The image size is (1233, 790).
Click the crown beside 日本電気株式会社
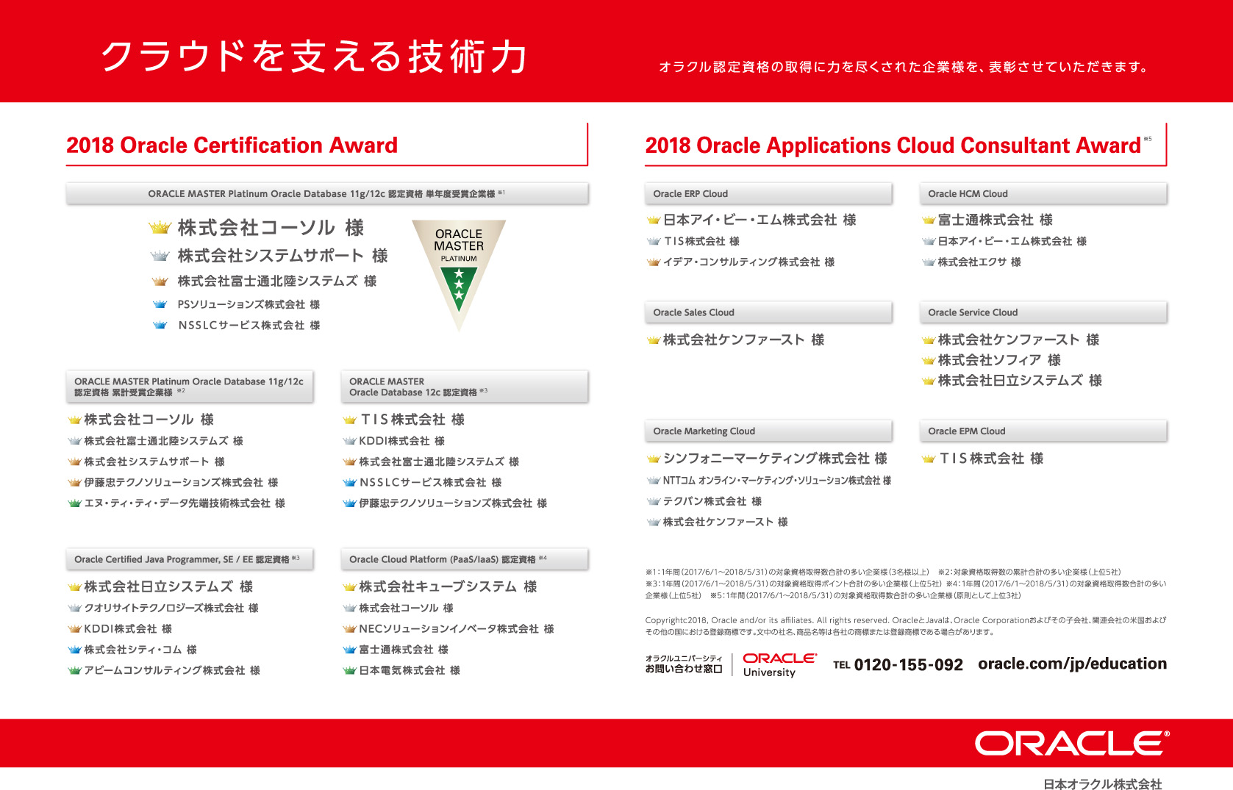click(349, 670)
